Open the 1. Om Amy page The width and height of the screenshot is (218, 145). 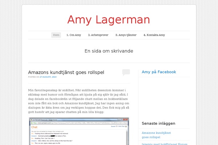click(x=74, y=35)
